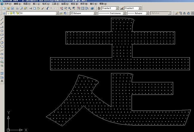Toggle layer 0 on/off lightbulb
This screenshot has height=132, width=194.
[8, 13]
